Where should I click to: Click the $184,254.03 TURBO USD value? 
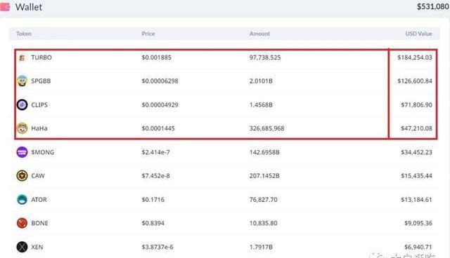click(415, 57)
